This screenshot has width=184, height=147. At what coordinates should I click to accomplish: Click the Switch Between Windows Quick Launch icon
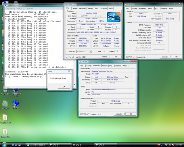pos(19,145)
